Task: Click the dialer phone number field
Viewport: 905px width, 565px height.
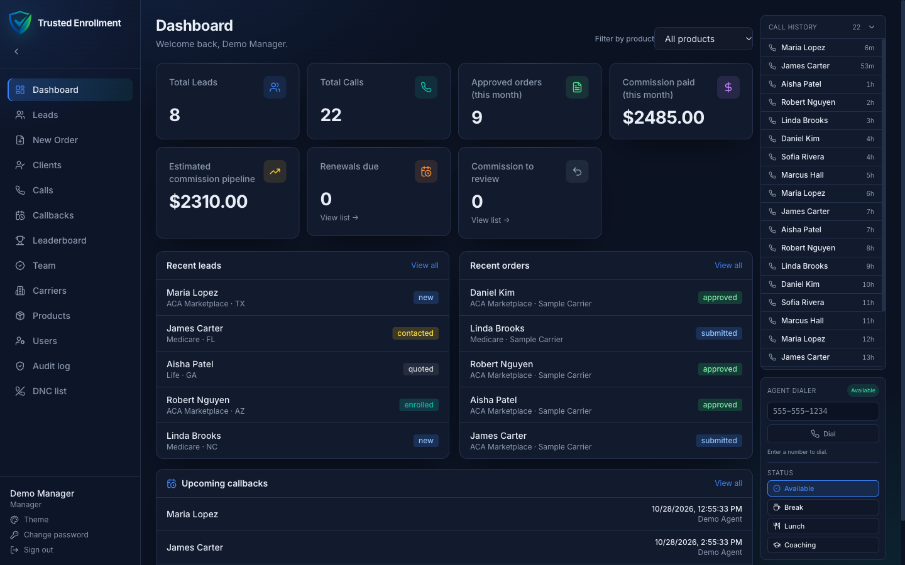Action: (x=823, y=411)
